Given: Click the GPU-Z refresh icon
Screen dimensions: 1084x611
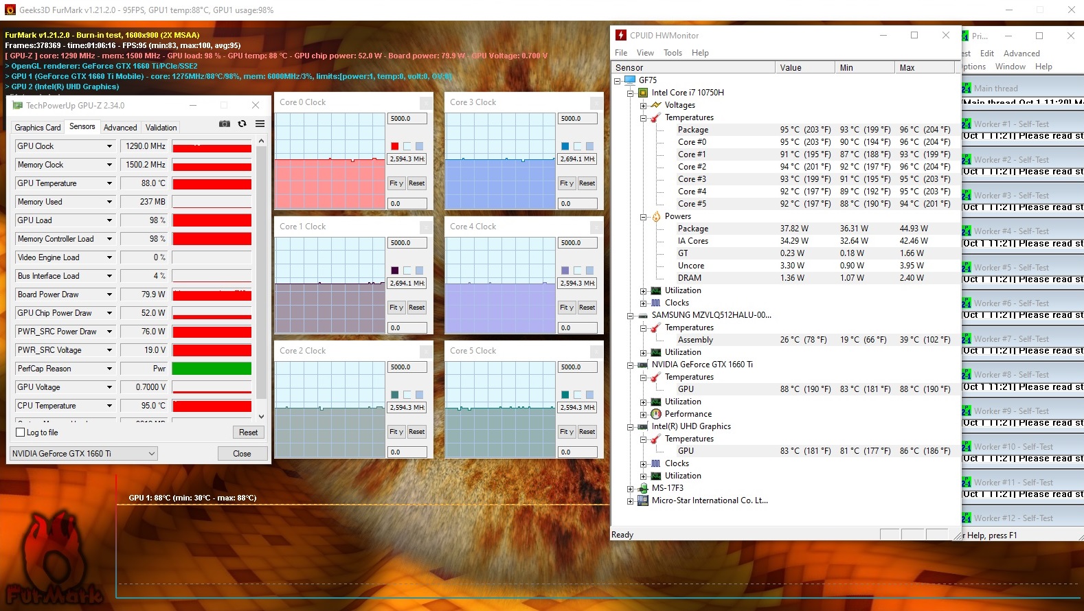Looking at the screenshot, I should point(242,124).
